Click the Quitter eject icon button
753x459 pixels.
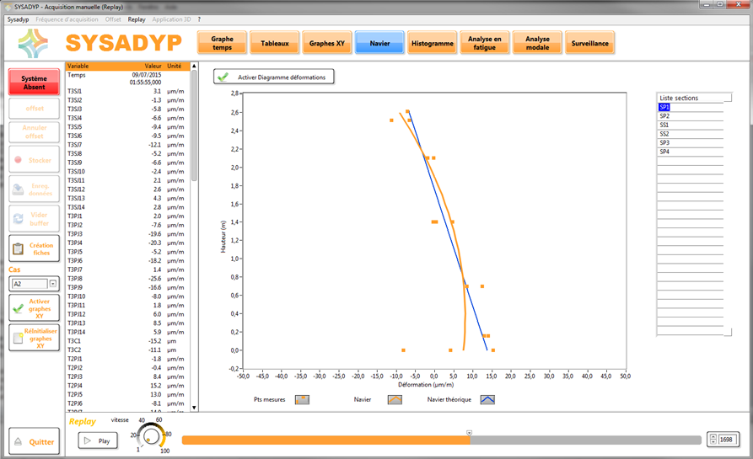coord(19,441)
